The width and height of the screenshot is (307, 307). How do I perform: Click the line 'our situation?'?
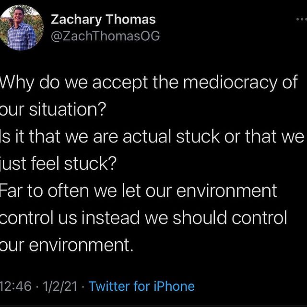coord(53,109)
